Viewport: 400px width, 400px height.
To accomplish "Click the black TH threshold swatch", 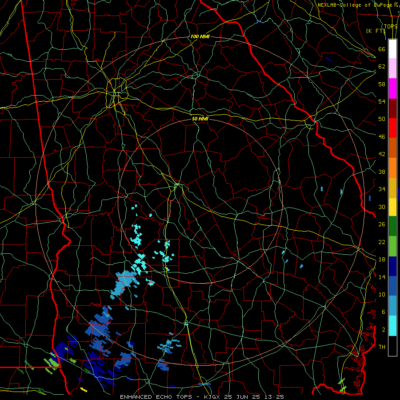I will (392, 346).
